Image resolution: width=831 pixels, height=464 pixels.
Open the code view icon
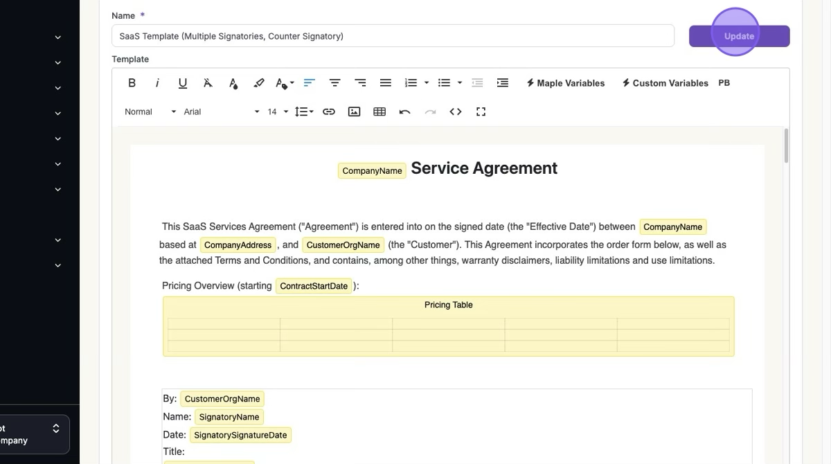456,111
